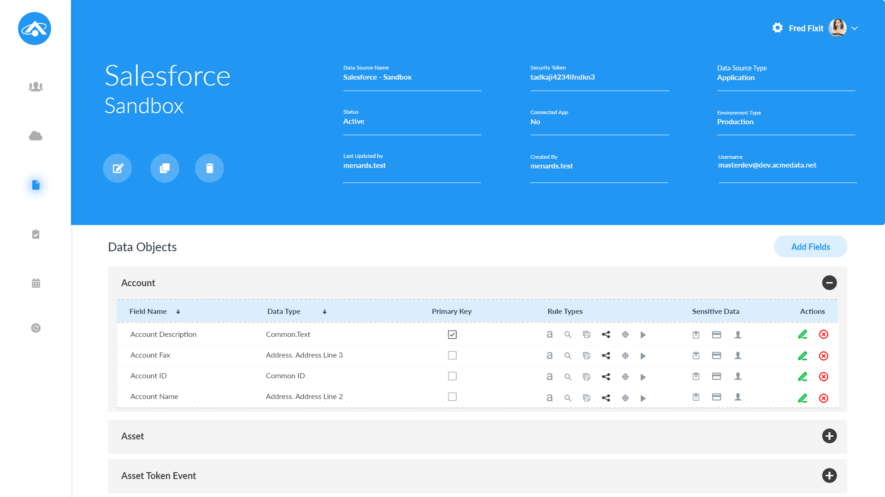
Task: Expand the Asset data object section
Action: [x=829, y=436]
